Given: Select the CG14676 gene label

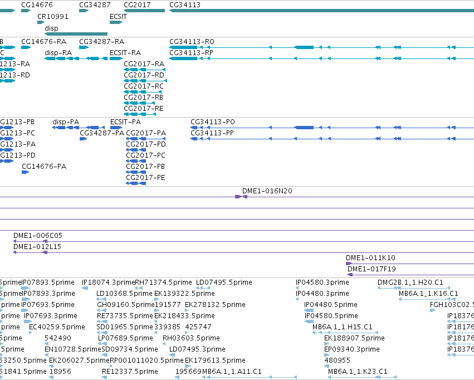Looking at the screenshot, I should [37, 5].
